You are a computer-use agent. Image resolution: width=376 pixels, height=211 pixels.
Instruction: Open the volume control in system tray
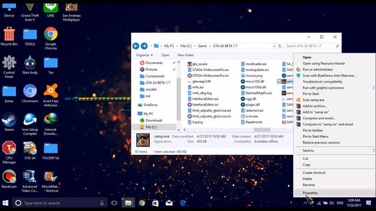pyautogui.click(x=331, y=203)
